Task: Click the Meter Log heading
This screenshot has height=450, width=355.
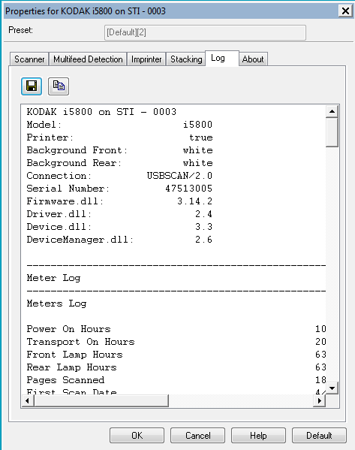Action: 53,278
